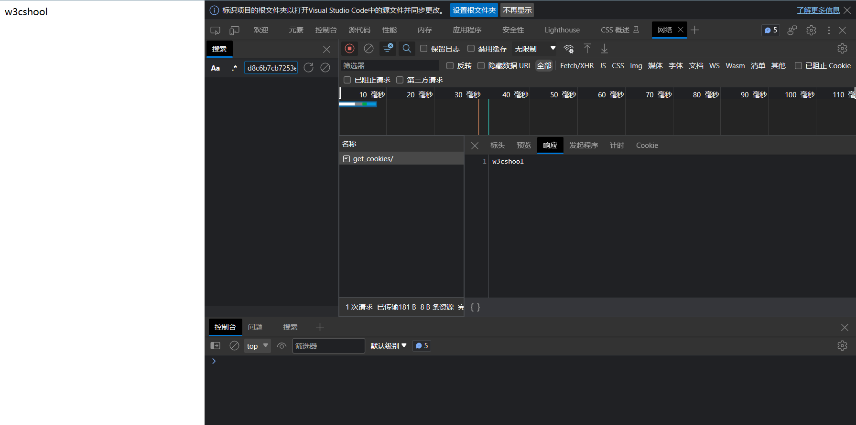Toggle the console sidebar icon

tap(216, 346)
